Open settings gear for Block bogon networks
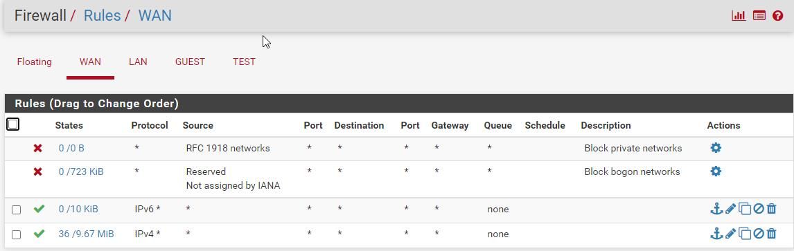The image size is (794, 251). [x=716, y=171]
